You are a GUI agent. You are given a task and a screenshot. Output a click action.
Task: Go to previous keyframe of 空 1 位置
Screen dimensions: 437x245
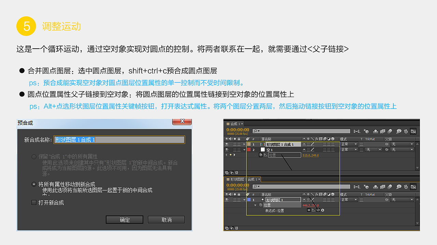tap(226, 155)
